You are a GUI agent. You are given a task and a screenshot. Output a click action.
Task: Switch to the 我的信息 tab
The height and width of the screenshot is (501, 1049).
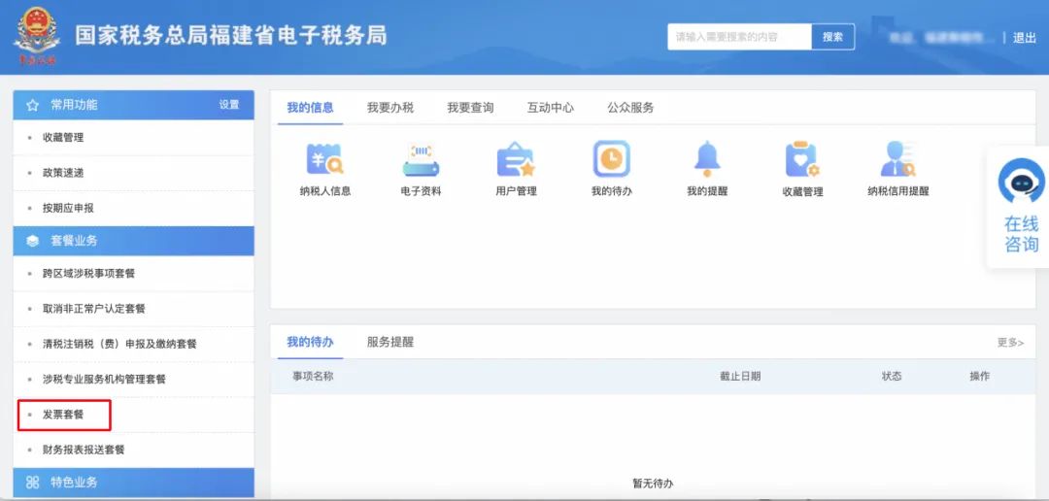tap(311, 108)
